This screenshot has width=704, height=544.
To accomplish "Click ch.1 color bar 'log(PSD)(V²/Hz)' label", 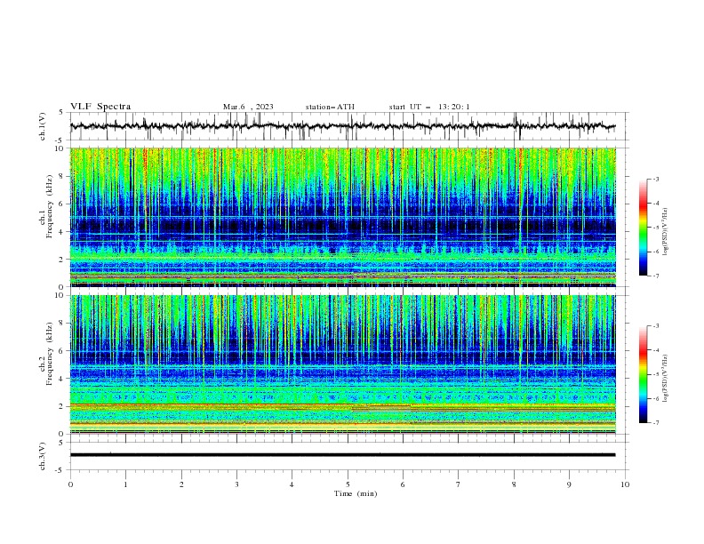I will point(666,232).
